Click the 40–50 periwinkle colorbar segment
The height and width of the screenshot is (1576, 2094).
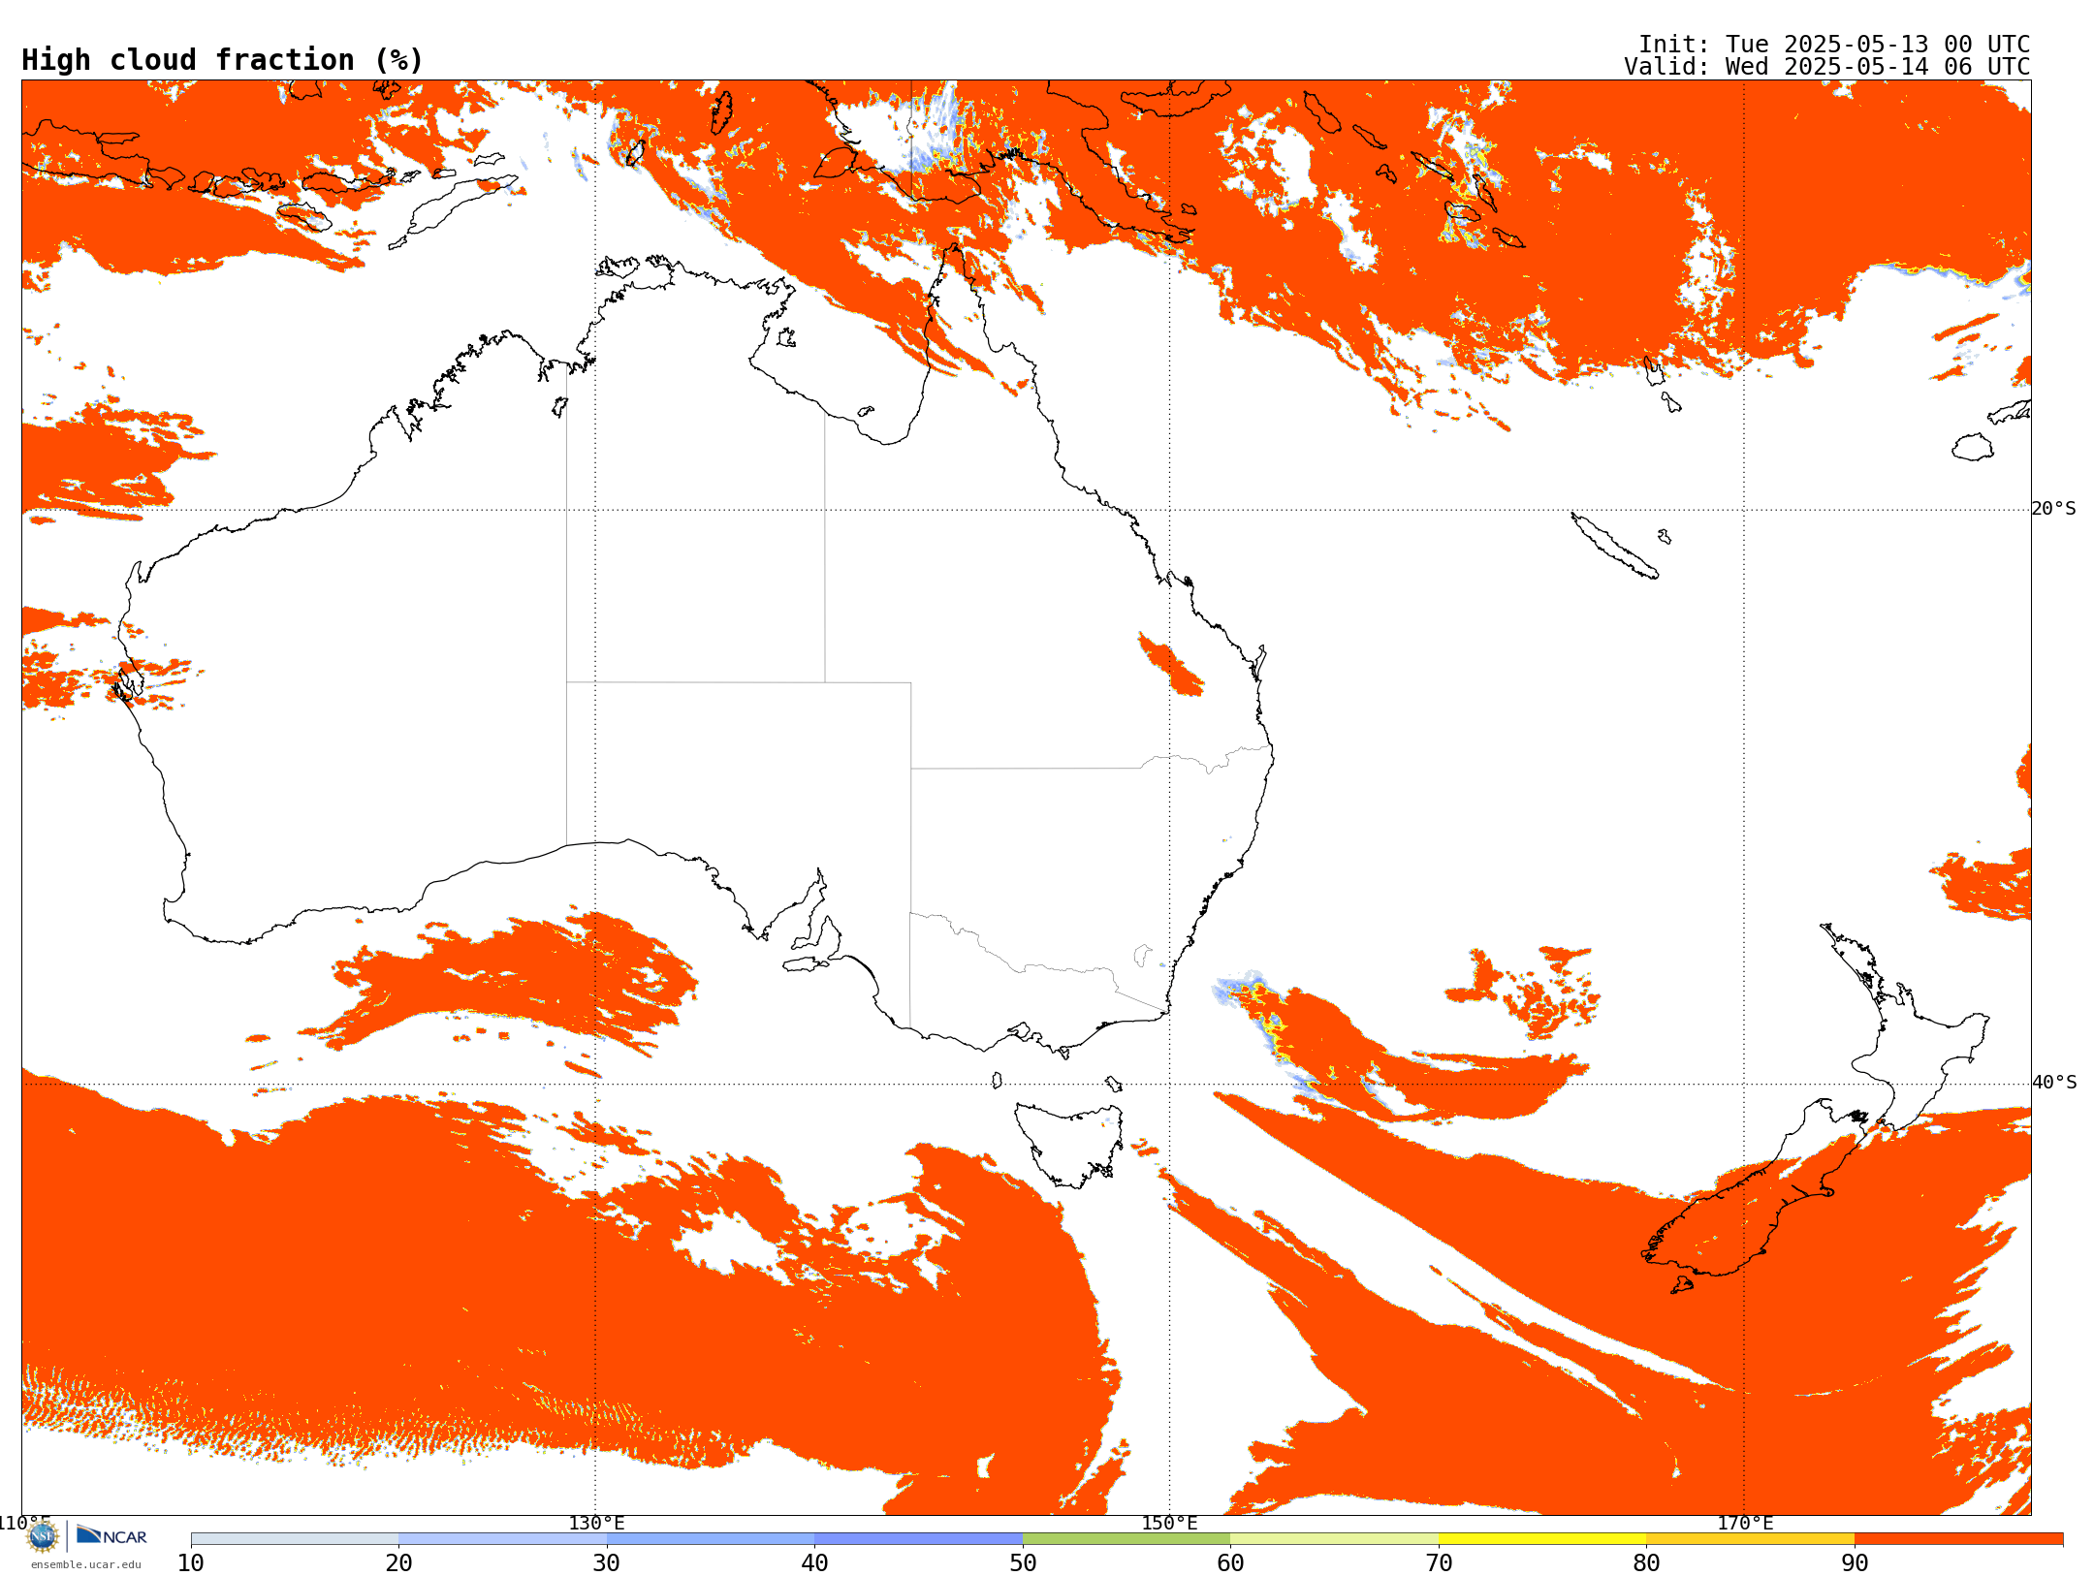(918, 1539)
